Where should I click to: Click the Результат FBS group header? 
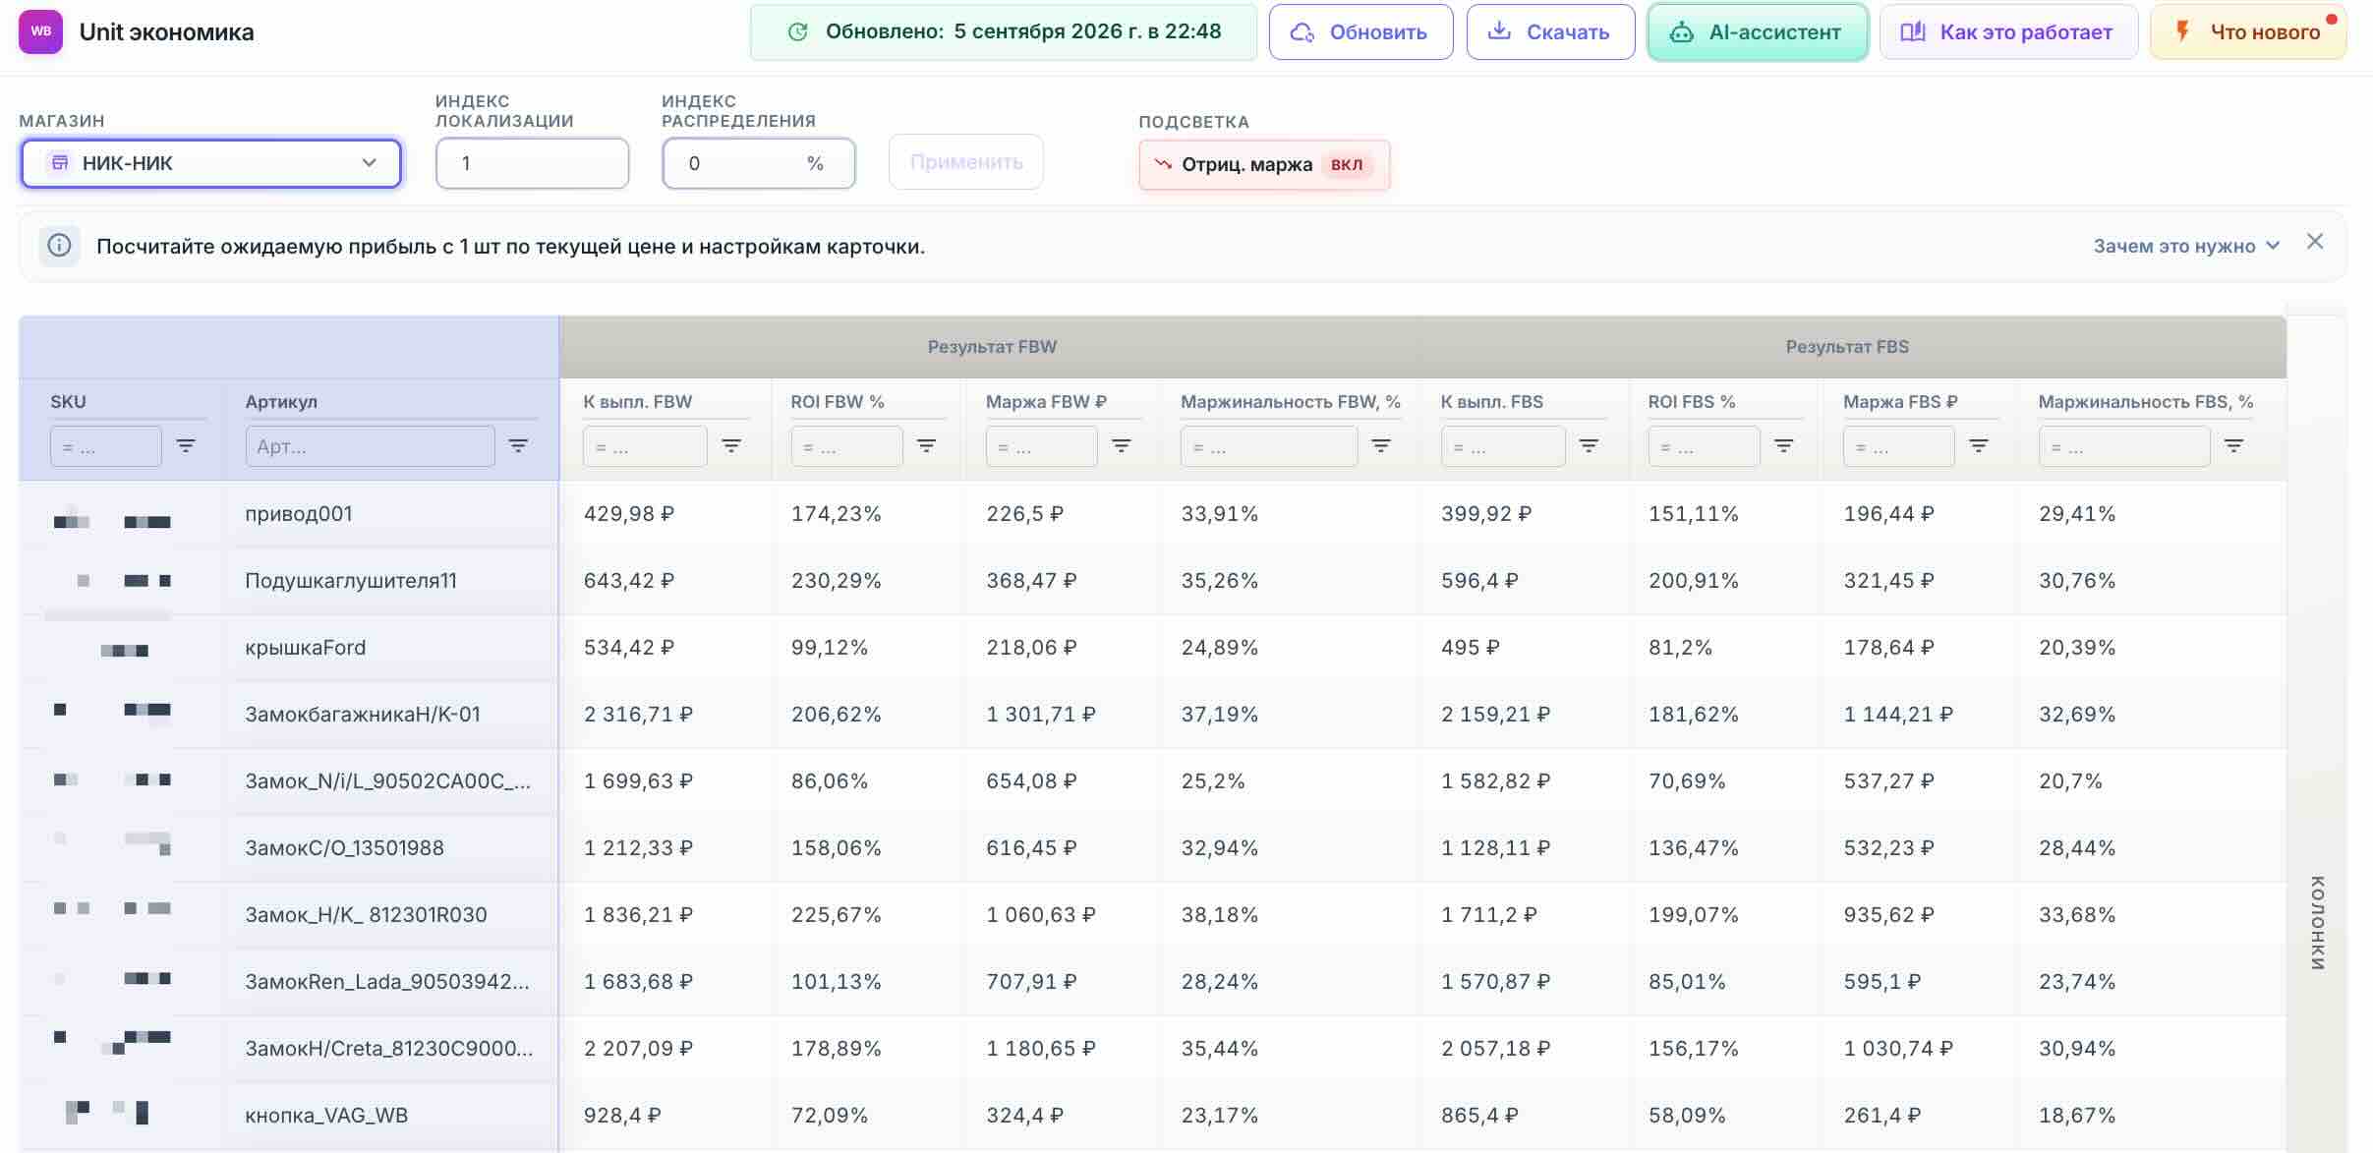(x=1847, y=346)
